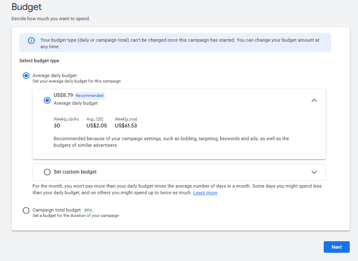Select the Average daily budget radio button
The width and height of the screenshot is (358, 261).
pos(26,75)
